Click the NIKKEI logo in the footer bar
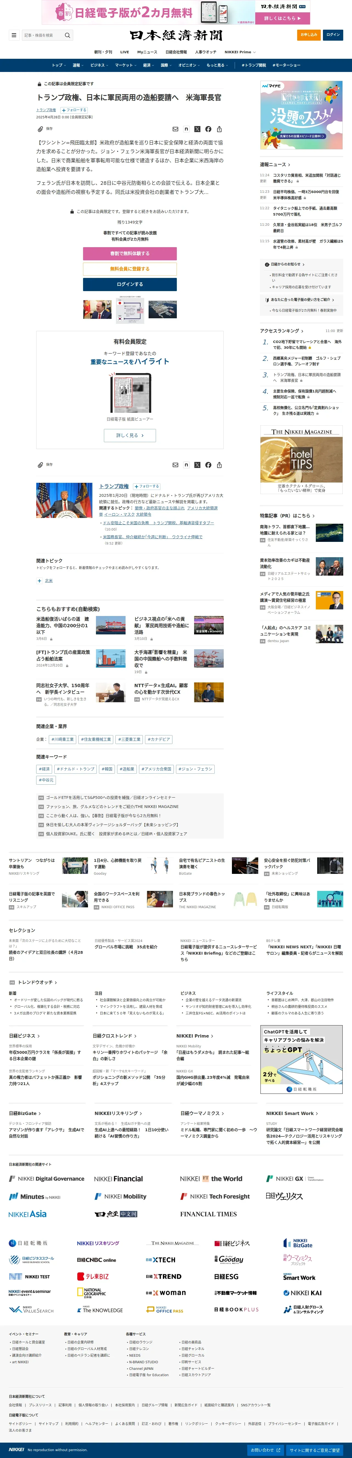The width and height of the screenshot is (352, 1458). coord(16,1449)
